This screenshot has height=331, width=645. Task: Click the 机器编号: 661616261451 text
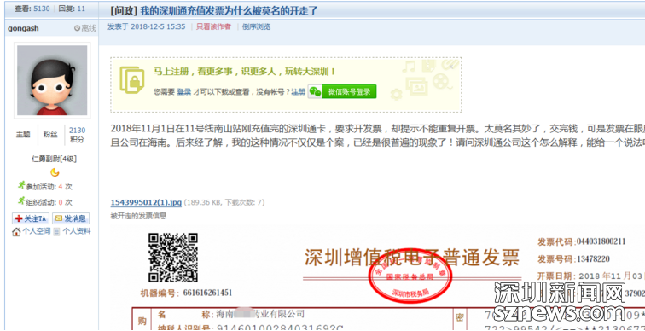point(186,293)
